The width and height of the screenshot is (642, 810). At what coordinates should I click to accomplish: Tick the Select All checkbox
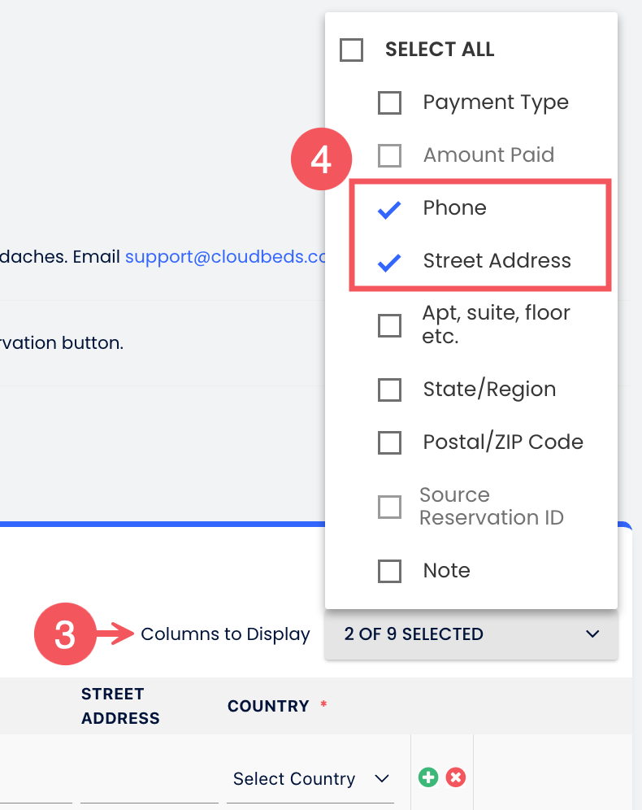pos(352,50)
